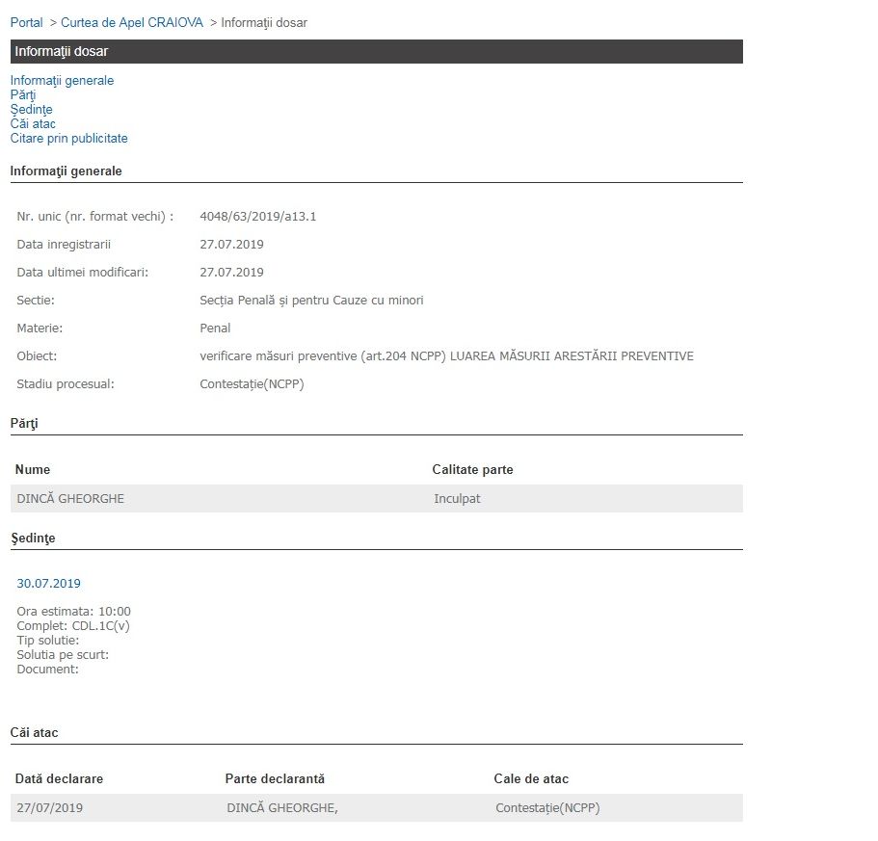Select the Inculpat cell in Părți table
Viewport: 878px width, 841px height.
pyautogui.click(x=457, y=499)
